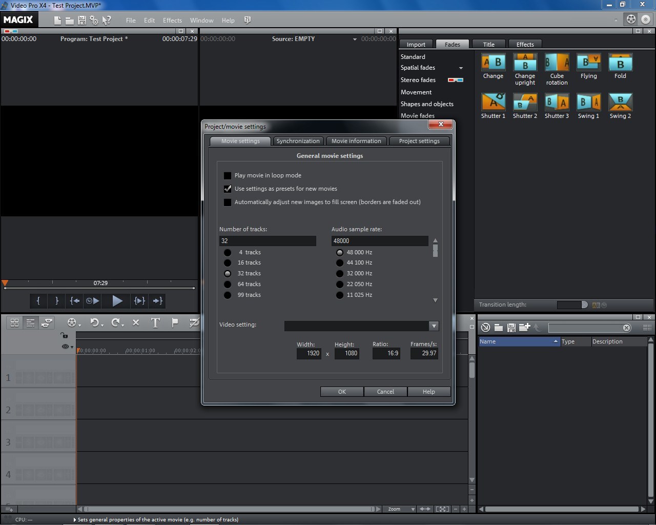
Task: Open the Video setting dropdown
Action: [x=434, y=326]
